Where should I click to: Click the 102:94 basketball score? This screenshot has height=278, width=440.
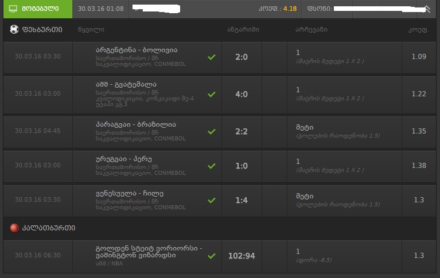242,256
